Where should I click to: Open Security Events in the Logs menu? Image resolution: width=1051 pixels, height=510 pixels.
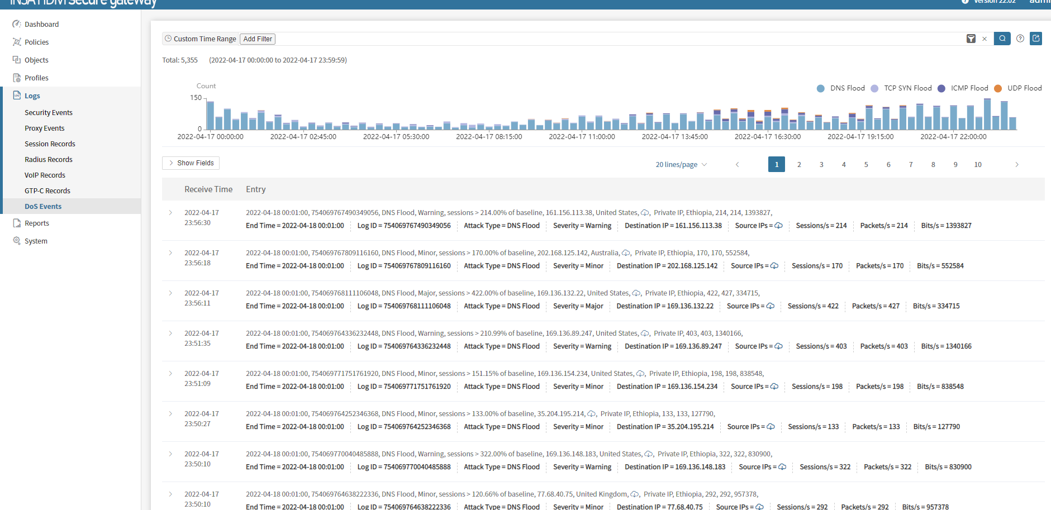[x=49, y=112]
